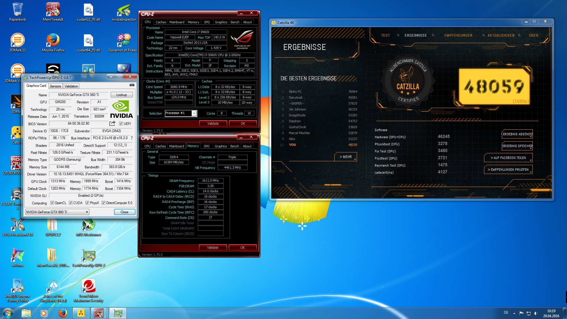Toggle CUDA computing checkbox
Screen dimensions: 567x319
coord(71,203)
